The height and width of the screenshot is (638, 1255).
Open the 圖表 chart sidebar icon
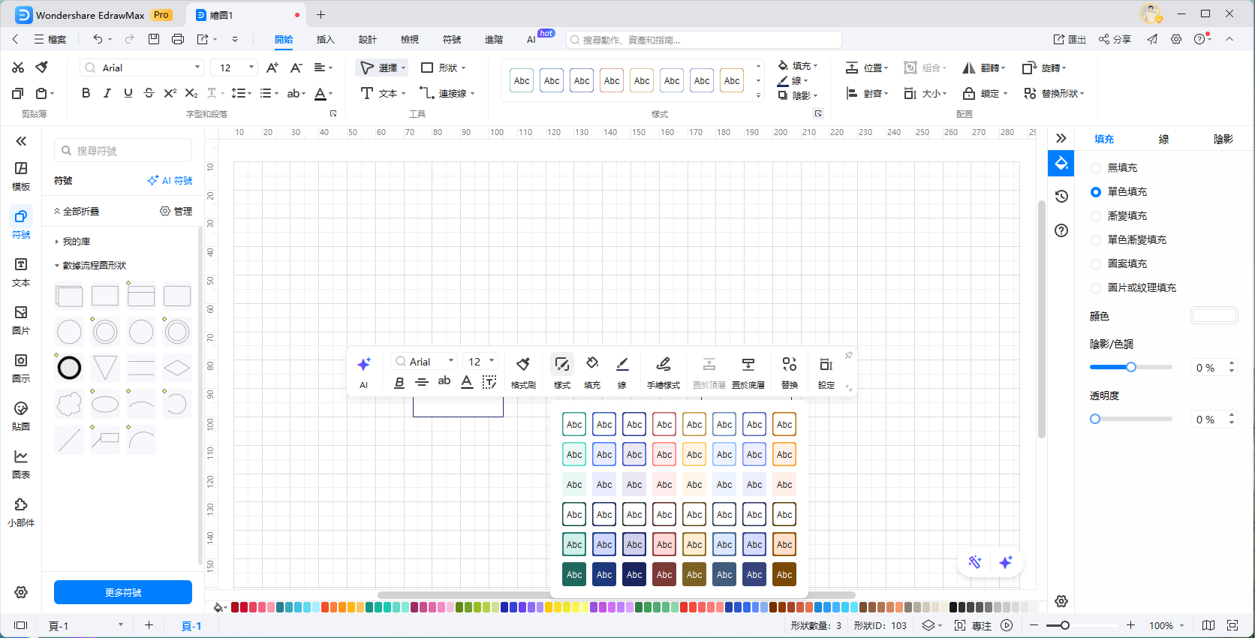21,463
